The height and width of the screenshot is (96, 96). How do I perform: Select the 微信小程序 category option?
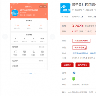(79, 47)
